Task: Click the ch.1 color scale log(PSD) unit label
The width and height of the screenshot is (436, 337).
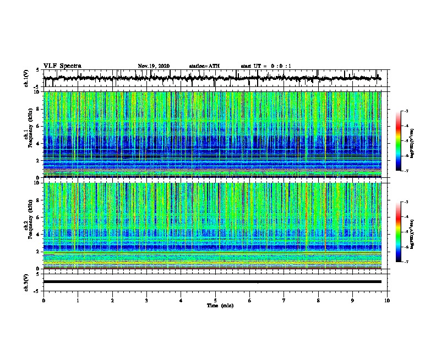Action: [x=412, y=144]
